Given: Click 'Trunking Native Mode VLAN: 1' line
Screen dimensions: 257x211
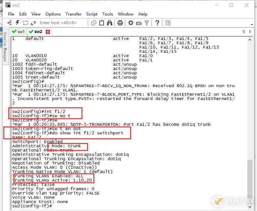Looking at the screenshot, I should coord(63,172).
